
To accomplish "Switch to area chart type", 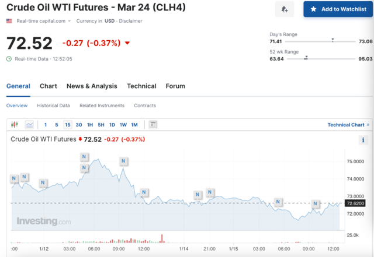I will tap(29, 125).
